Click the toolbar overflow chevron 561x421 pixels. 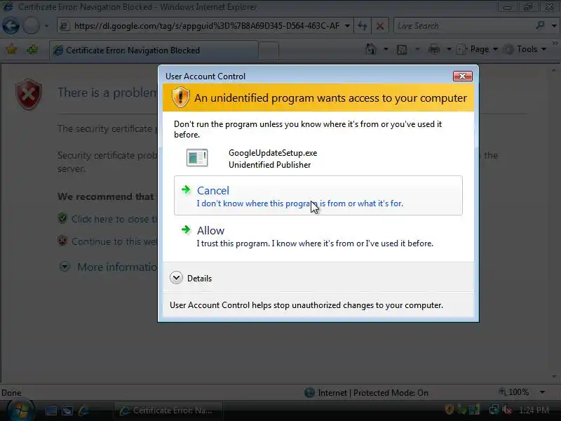555,44
